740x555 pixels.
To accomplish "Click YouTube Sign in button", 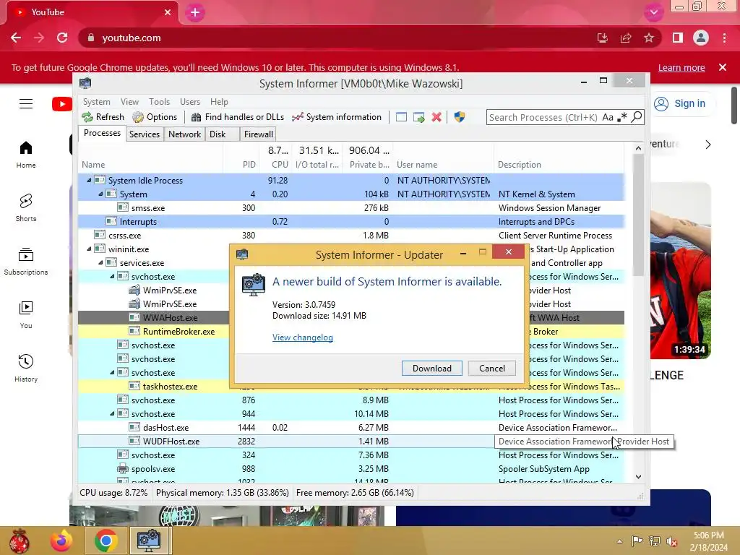I will [679, 103].
